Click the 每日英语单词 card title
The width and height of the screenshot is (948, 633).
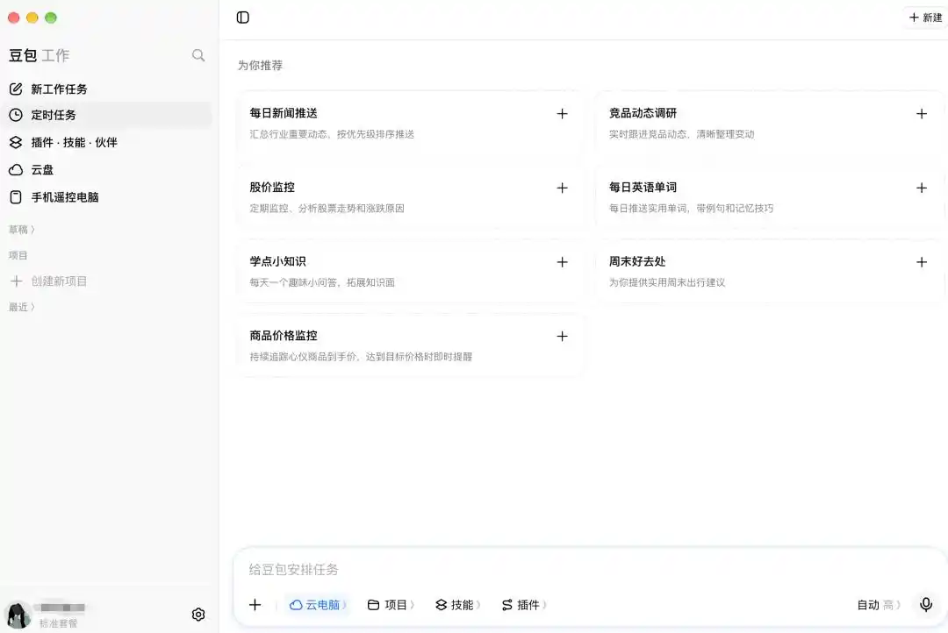[x=643, y=188]
